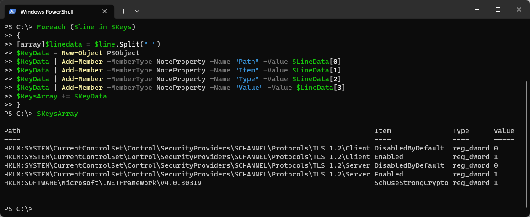The height and width of the screenshot is (217, 530).
Task: Expand the new tab profile dropdown chevron
Action: click(x=137, y=10)
